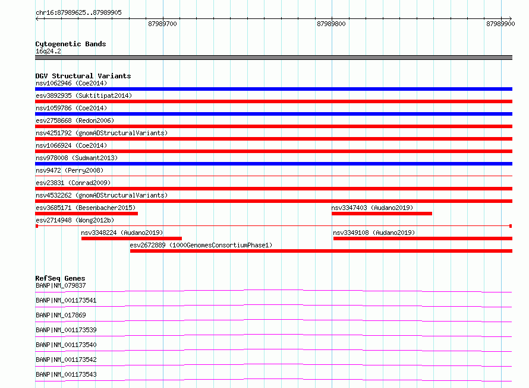The width and height of the screenshot is (529, 388).
Task: Open esv23831 (Conrad2009) variant label
Action: tap(73, 183)
